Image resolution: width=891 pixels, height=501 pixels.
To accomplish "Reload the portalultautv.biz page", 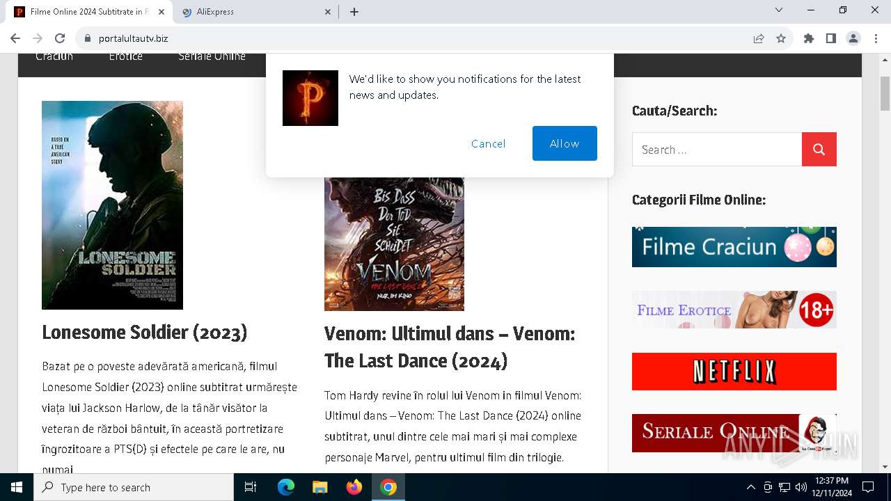I will point(60,38).
